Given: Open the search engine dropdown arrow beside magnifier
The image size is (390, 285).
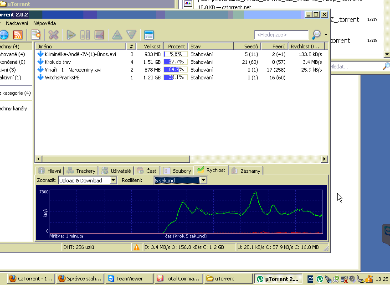Looking at the screenshot, I should (326, 35).
